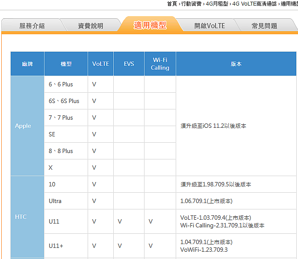This screenshot has height=259, width=298.
Task: Open the 開啟VoLTE tab
Action: [209, 26]
